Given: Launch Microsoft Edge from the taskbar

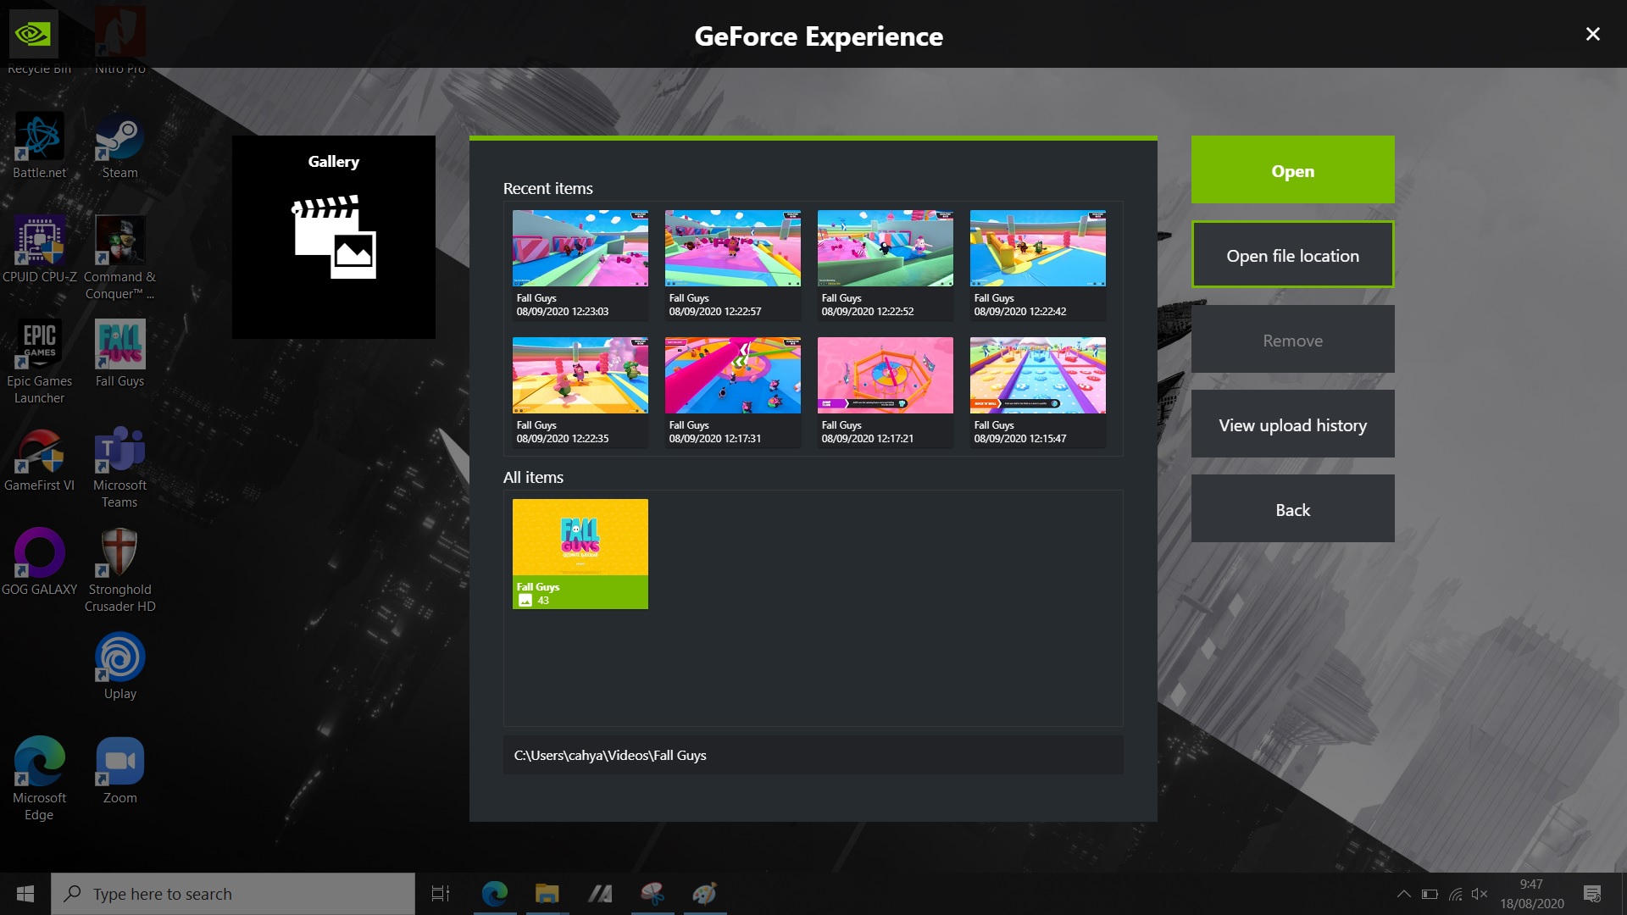Looking at the screenshot, I should (495, 894).
